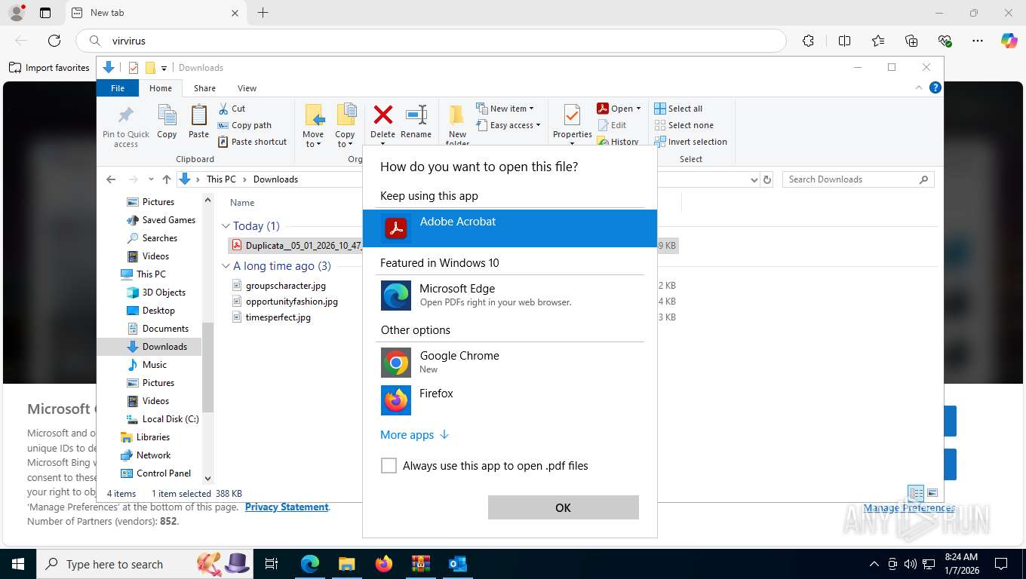
Task: Click the Edge address bar
Action: (431, 41)
